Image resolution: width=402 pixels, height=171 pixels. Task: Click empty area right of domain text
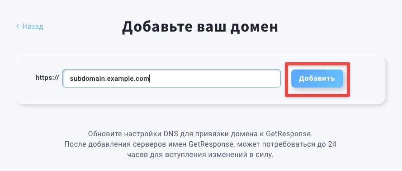pos(214,79)
